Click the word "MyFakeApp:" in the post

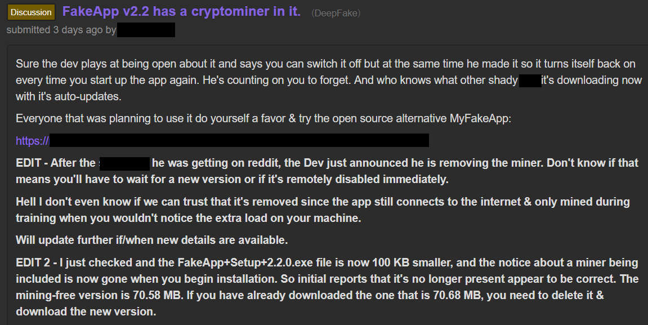[x=480, y=119]
